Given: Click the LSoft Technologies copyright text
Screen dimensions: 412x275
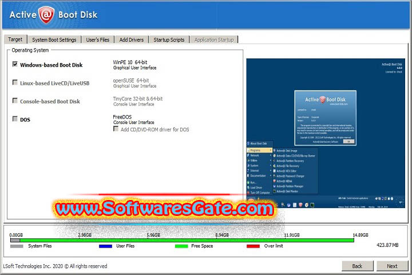Looking at the screenshot, I should click(x=55, y=266).
